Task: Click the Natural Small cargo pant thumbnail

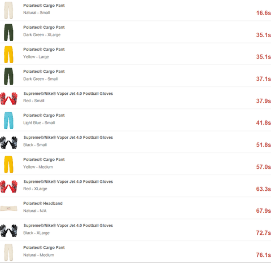Action: (8, 10)
